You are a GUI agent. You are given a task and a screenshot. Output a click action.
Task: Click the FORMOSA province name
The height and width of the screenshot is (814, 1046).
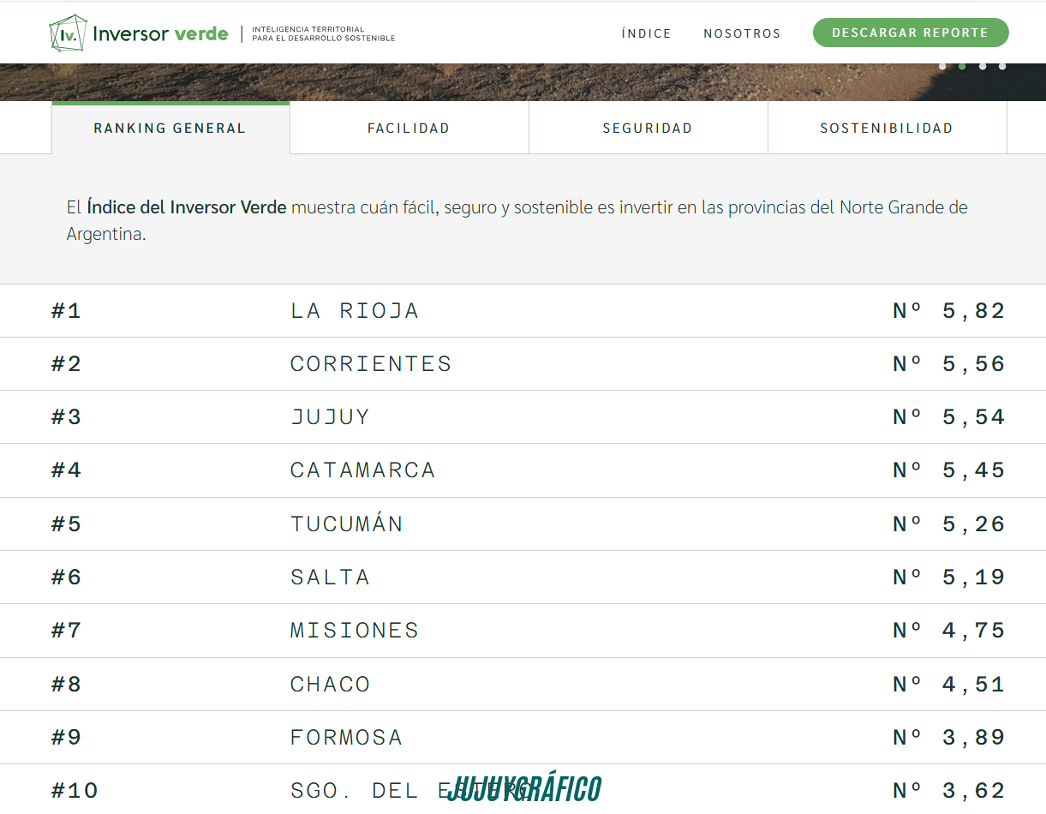click(346, 737)
